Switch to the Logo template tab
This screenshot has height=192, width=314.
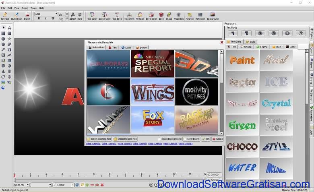coord(126,47)
